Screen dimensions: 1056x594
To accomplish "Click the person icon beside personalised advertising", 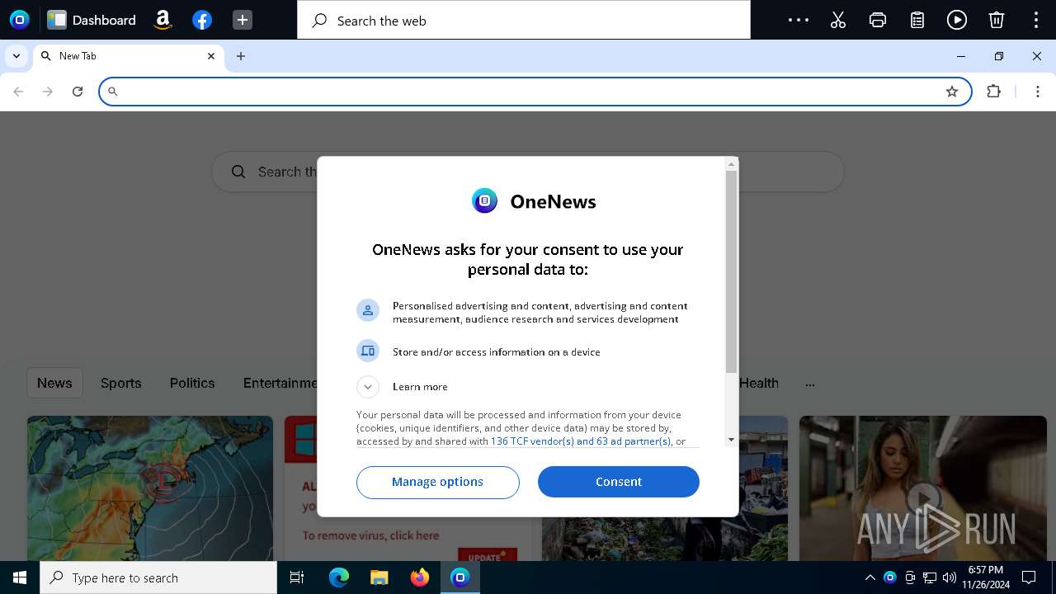I will click(368, 310).
